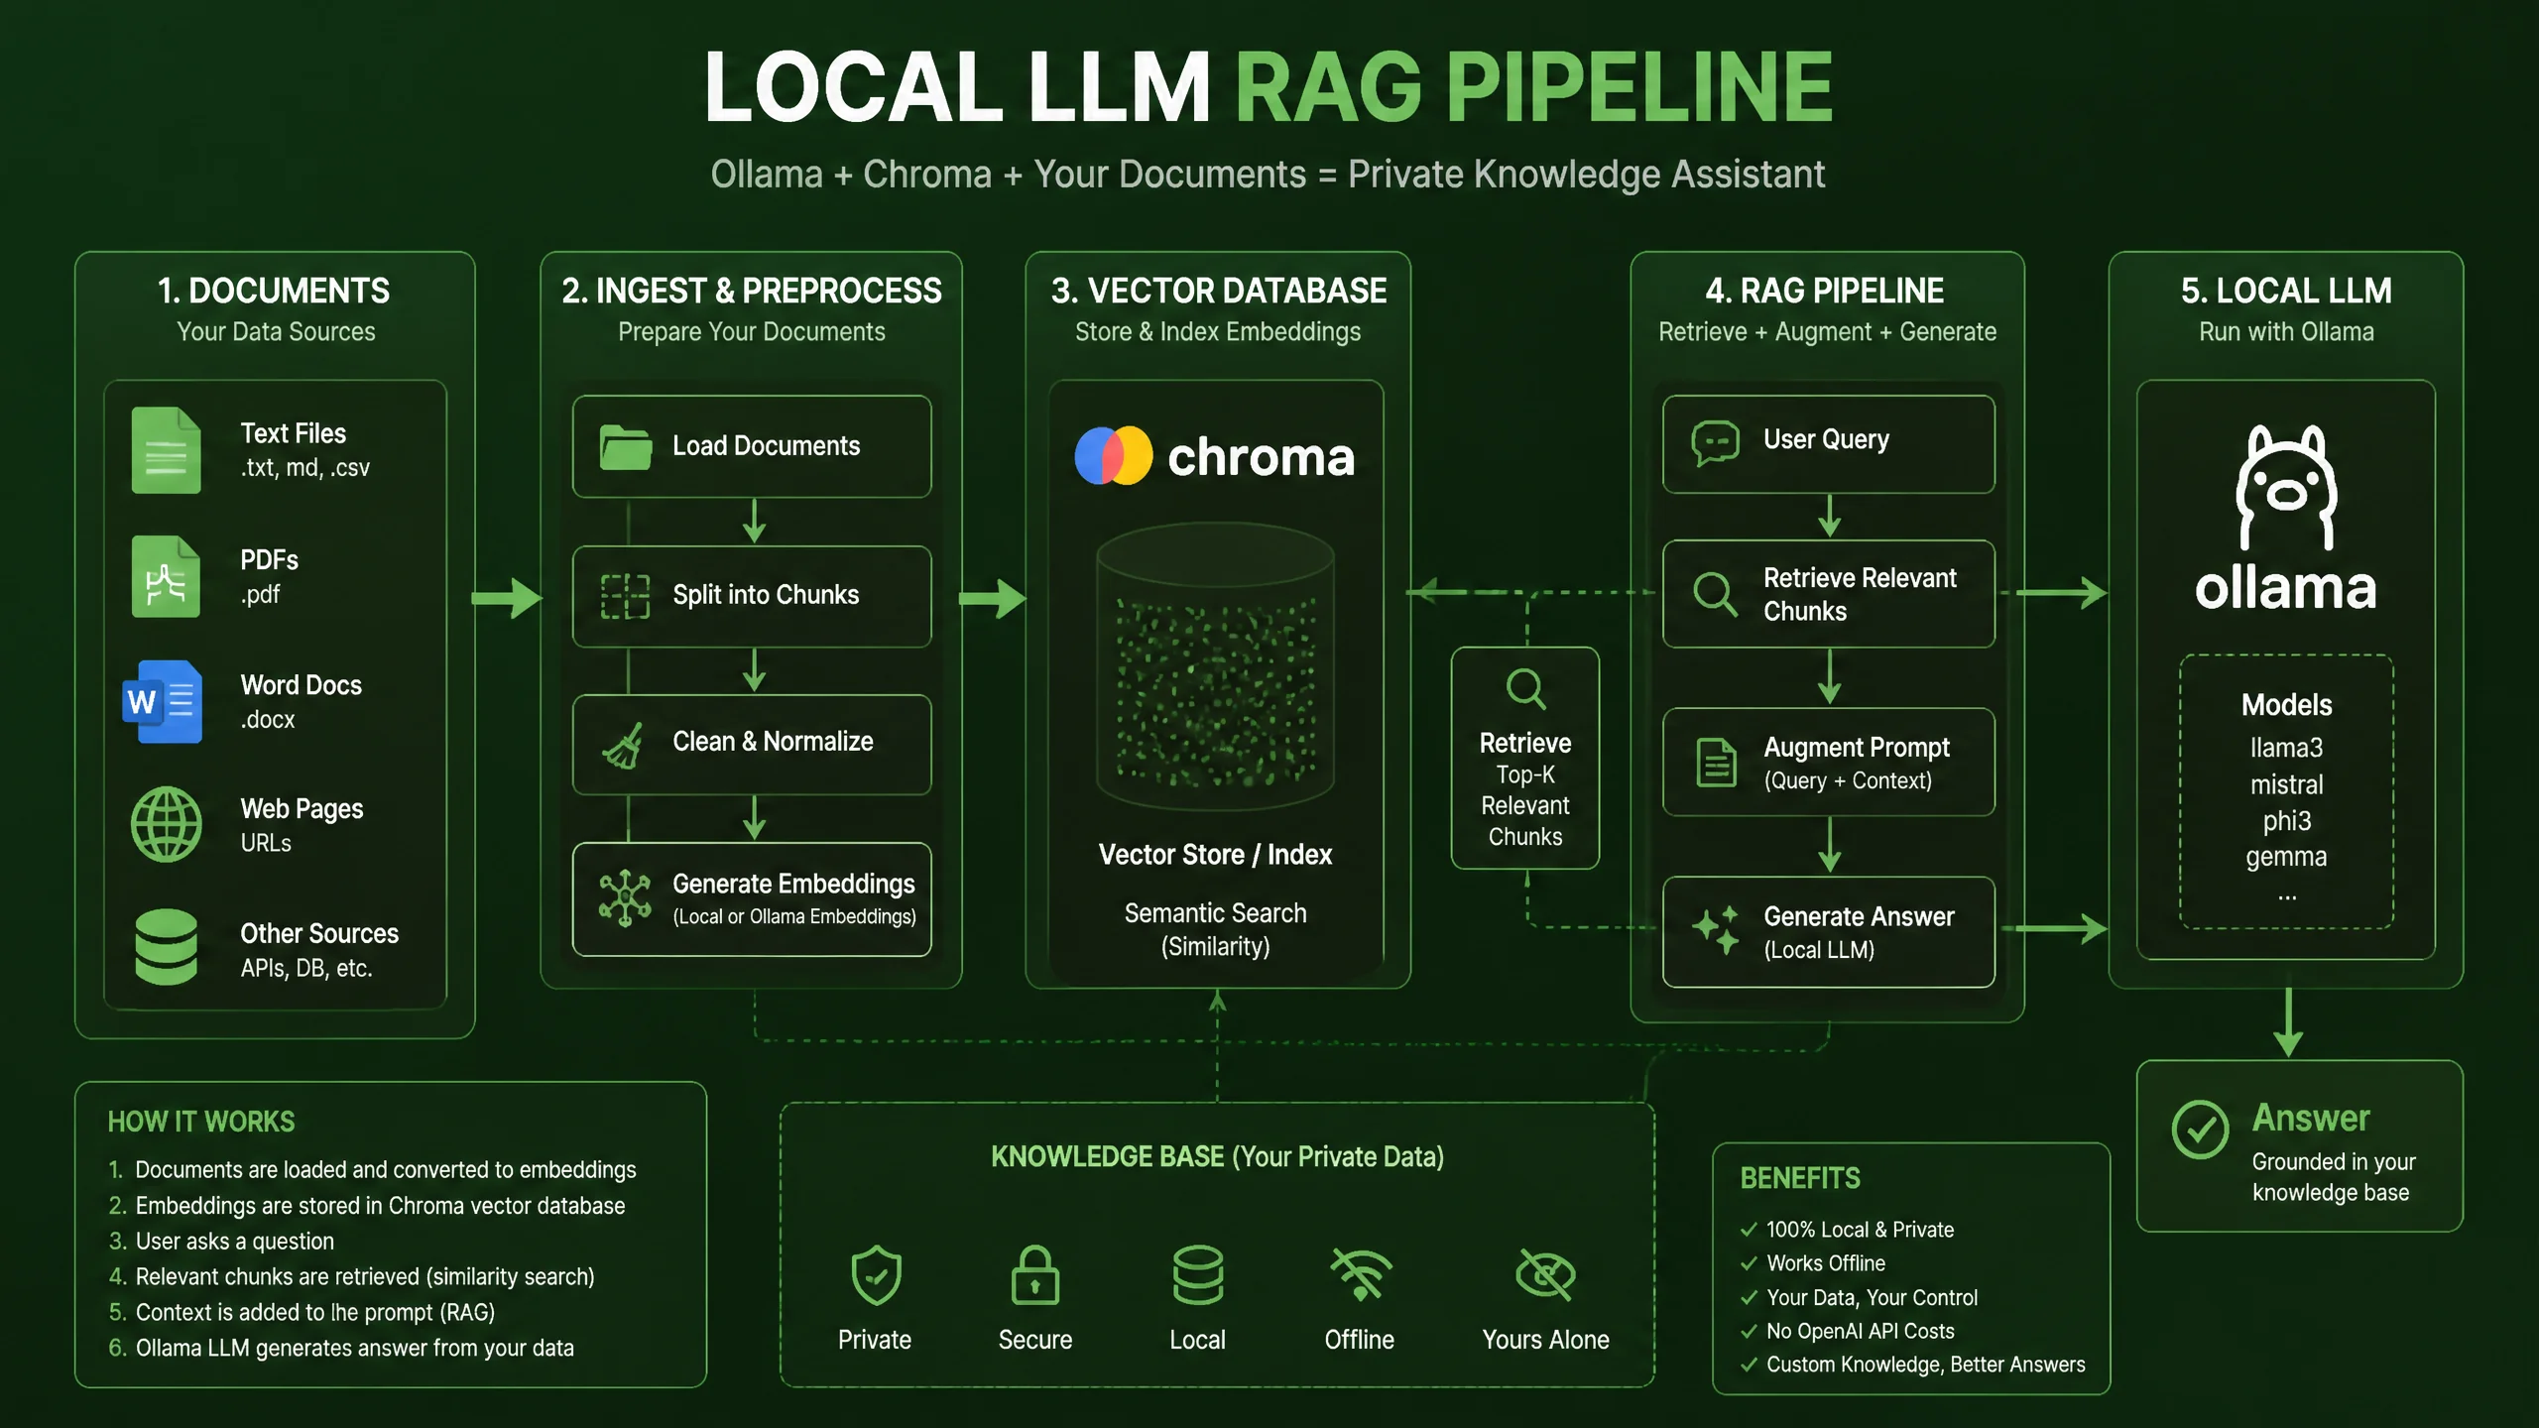The image size is (2539, 1428).
Task: Click 'Ollama LLM generates answer from your data'
Action: coord(354,1349)
